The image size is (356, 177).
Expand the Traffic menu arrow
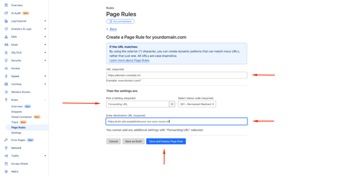[x=45, y=156]
